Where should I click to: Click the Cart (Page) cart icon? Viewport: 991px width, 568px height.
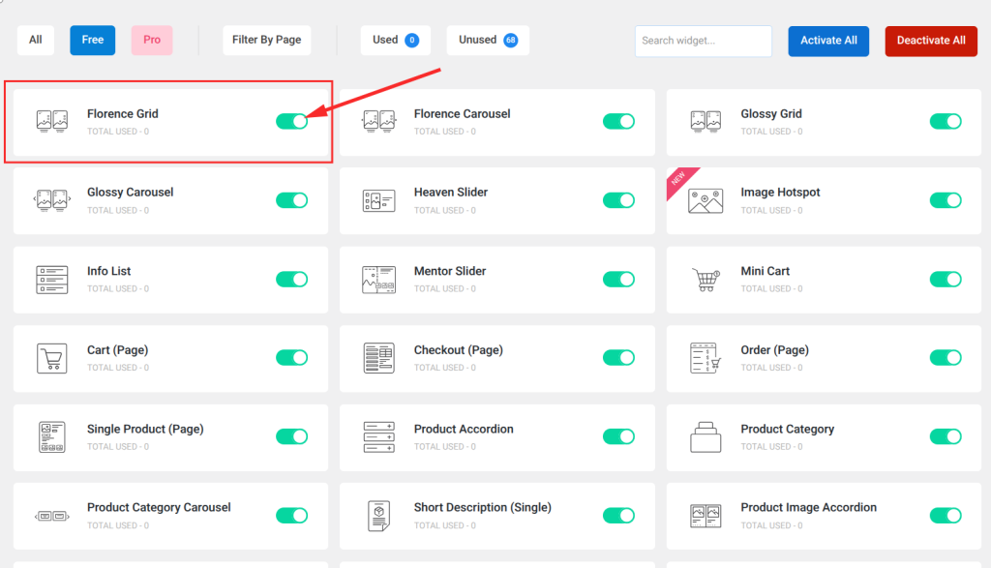tap(52, 358)
